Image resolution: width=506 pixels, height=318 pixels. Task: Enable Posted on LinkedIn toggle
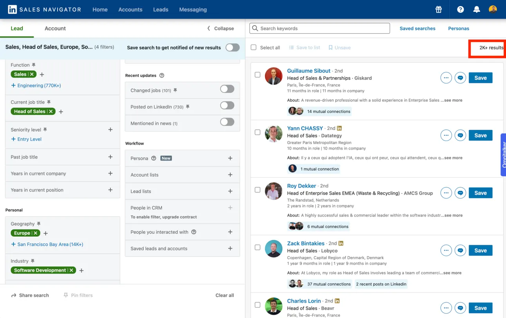[227, 105]
